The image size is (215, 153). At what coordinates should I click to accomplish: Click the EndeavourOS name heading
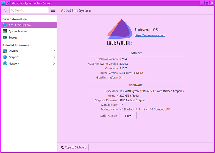coord(146,30)
